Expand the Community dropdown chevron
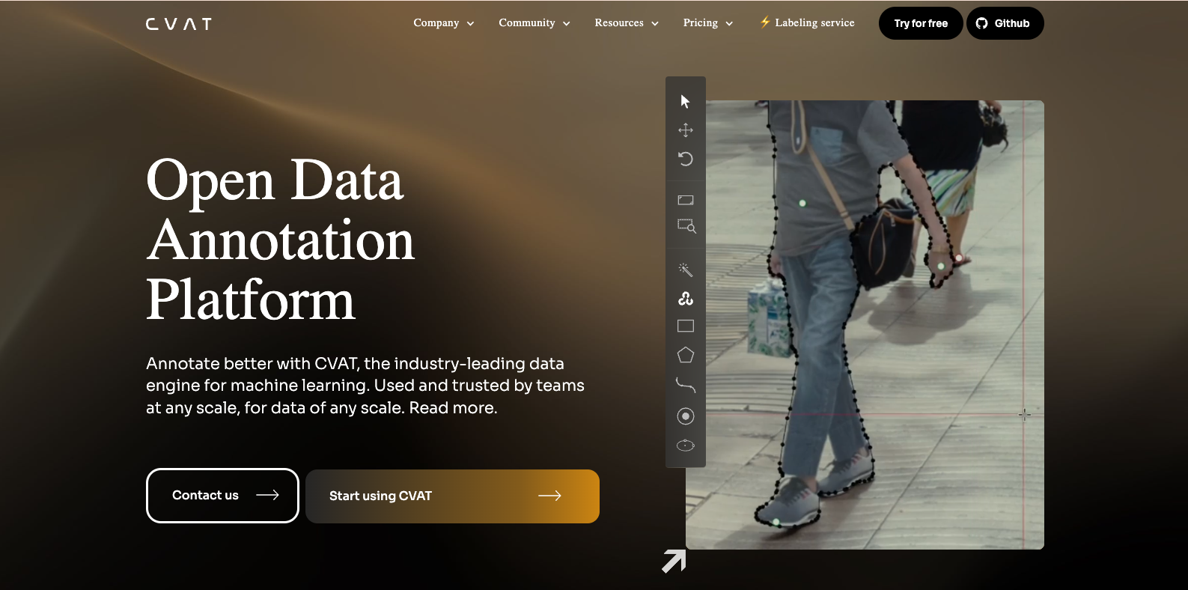Screen dimensions: 1188x590 coord(567,24)
